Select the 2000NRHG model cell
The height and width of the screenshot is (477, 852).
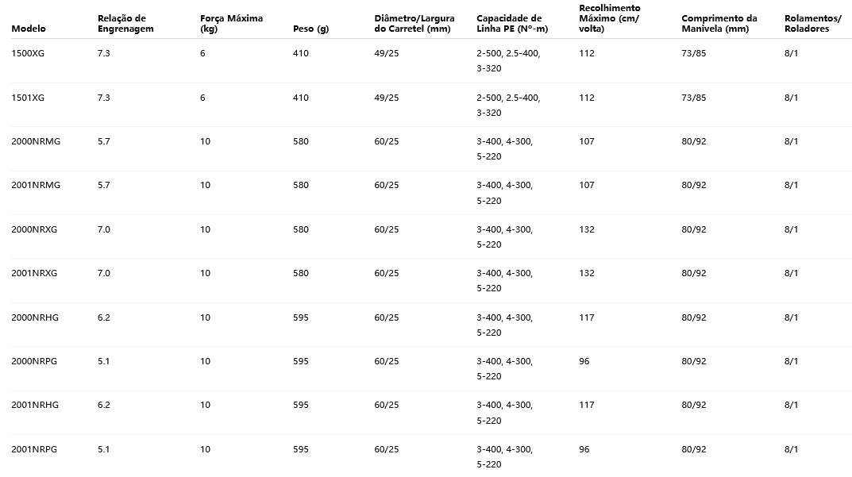pyautogui.click(x=35, y=317)
